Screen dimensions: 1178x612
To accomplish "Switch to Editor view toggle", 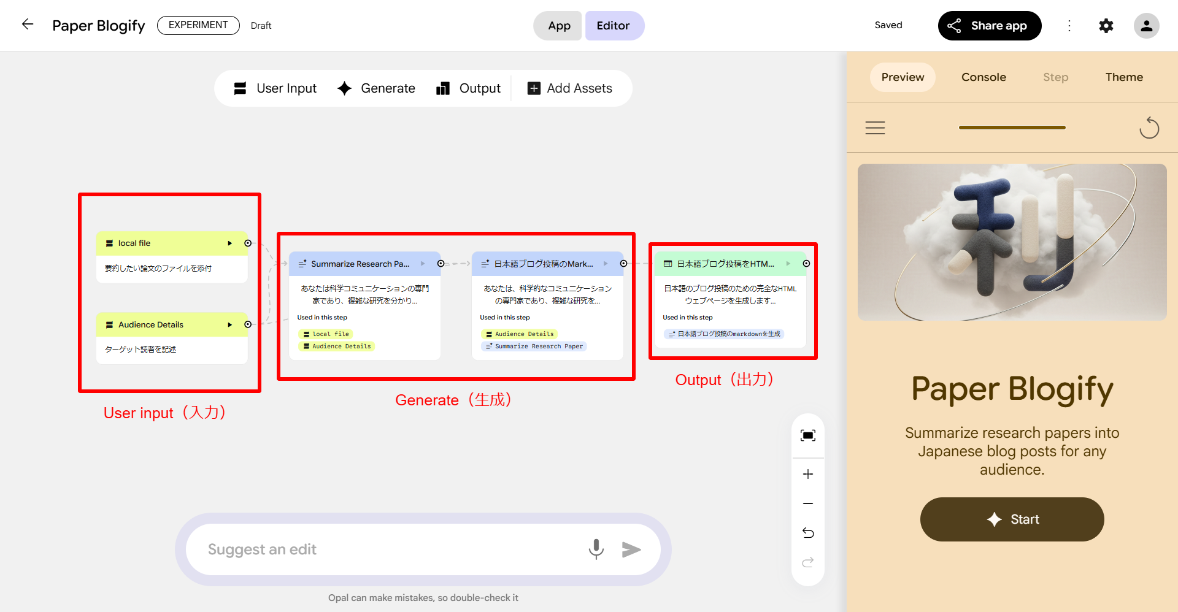I will pos(614,26).
